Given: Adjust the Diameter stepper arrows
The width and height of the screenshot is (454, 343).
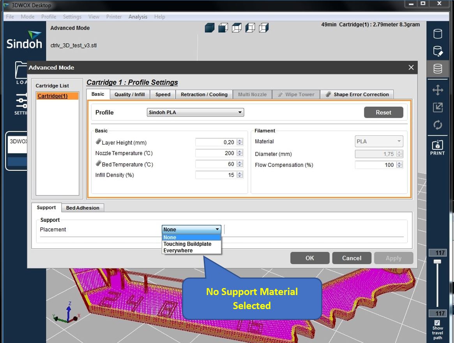Looking at the screenshot, I should pyautogui.click(x=399, y=154).
